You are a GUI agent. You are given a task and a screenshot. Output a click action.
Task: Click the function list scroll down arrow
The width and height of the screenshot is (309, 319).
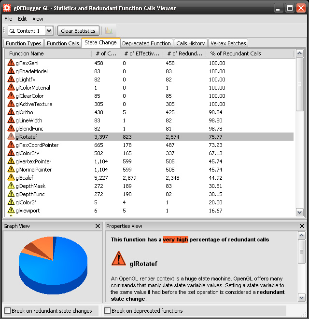[x=300, y=212]
